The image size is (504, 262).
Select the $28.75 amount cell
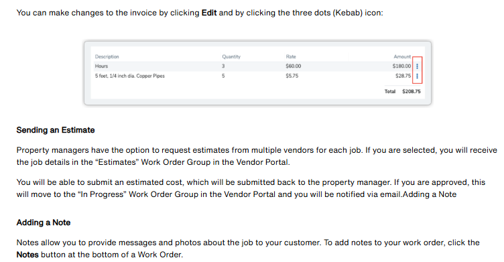coord(403,76)
